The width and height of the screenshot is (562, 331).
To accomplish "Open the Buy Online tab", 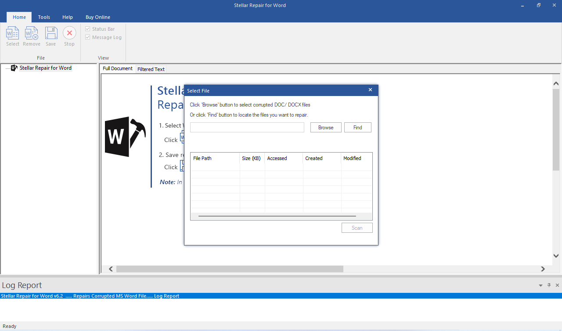I will [98, 17].
